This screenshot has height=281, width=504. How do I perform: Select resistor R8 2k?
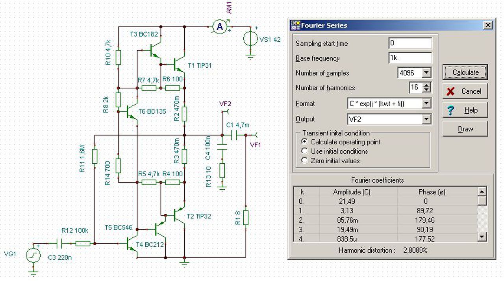(x=118, y=100)
